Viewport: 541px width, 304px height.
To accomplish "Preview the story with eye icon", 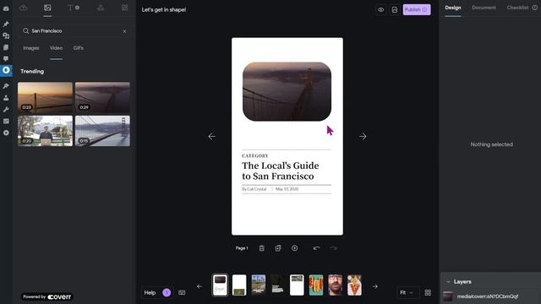I will (x=380, y=9).
